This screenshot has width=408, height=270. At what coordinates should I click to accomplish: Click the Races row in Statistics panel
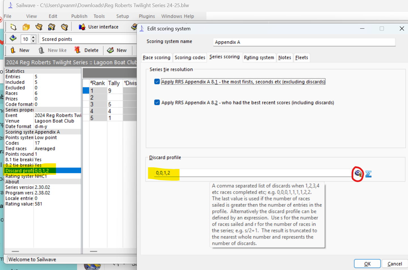(43, 93)
